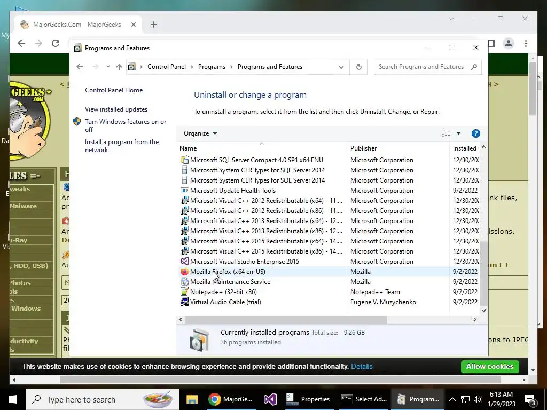The height and width of the screenshot is (410, 547).
Task: Select Notepad++ Team publisher cell
Action: click(375, 292)
